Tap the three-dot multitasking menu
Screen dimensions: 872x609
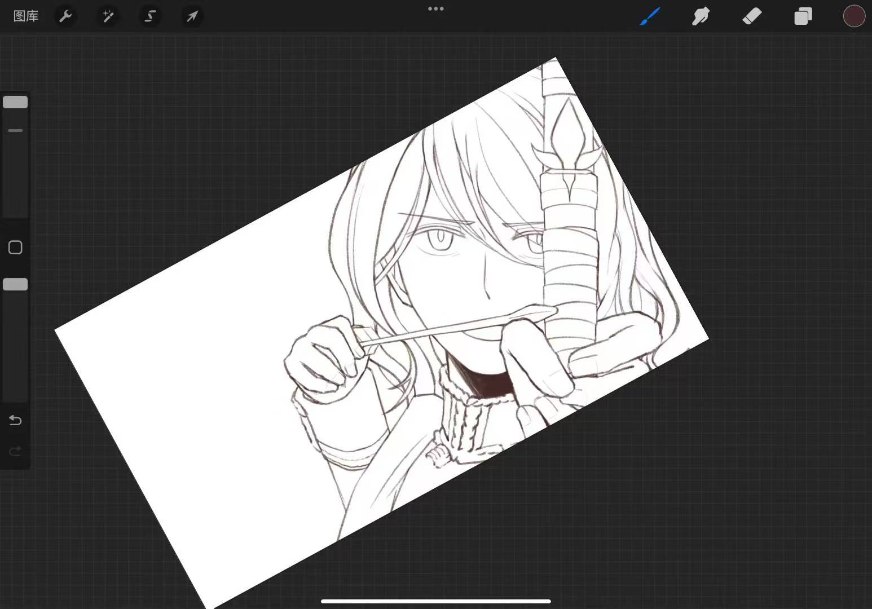click(435, 9)
